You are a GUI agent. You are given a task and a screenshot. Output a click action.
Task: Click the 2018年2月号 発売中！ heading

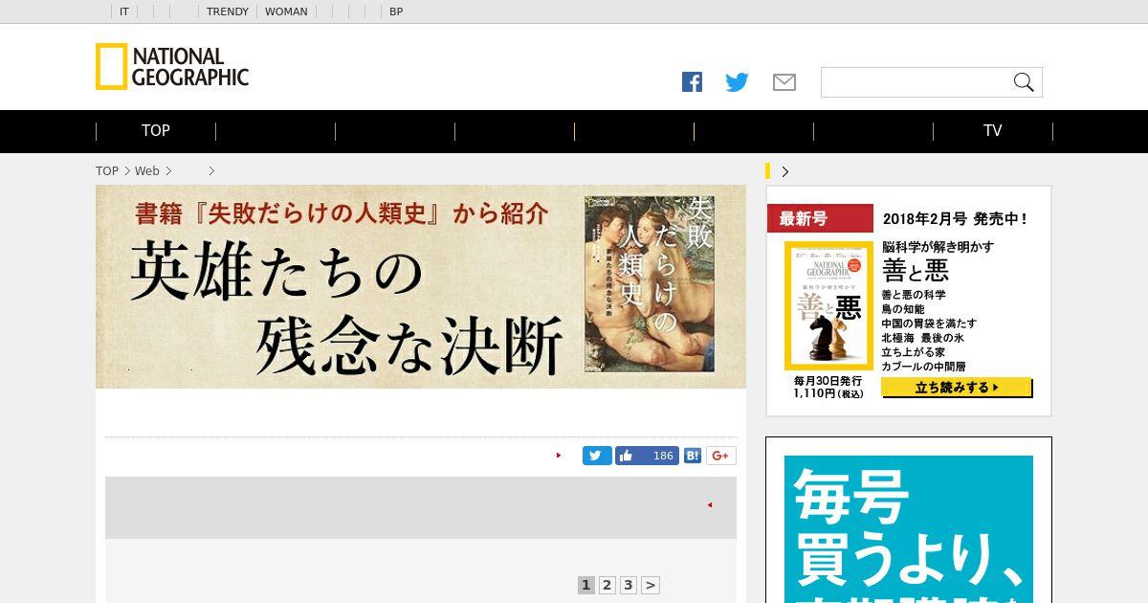click(x=954, y=219)
